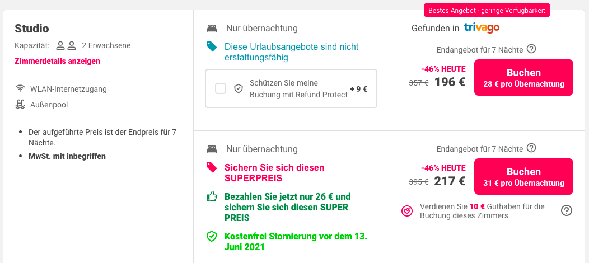Image resolution: width=589 pixels, height=263 pixels.
Task: Click the Außenpool swimming icon
Action: pos(20,105)
